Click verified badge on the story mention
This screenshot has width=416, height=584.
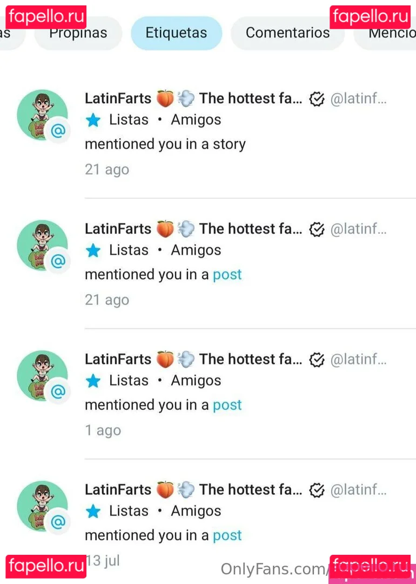click(x=317, y=99)
